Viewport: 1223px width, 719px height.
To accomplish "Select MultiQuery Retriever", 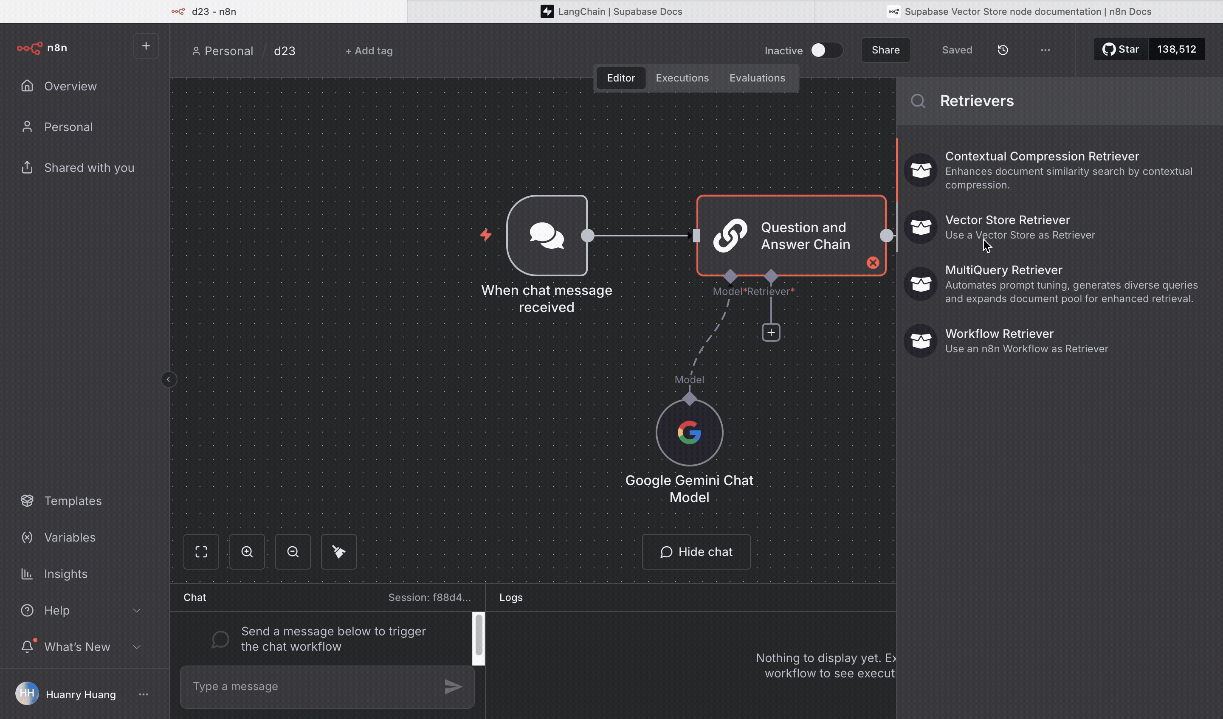I will [1060, 284].
